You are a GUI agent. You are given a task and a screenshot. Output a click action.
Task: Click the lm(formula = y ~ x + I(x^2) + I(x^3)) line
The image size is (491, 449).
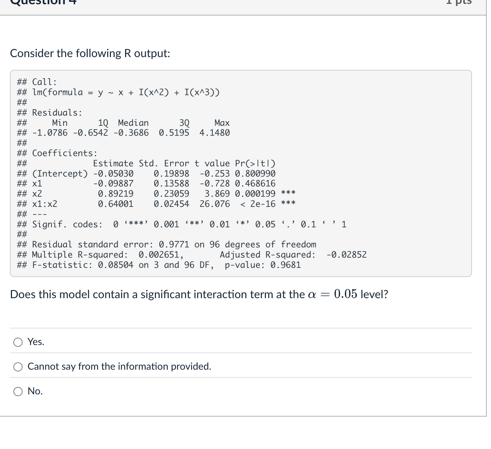coord(118,92)
